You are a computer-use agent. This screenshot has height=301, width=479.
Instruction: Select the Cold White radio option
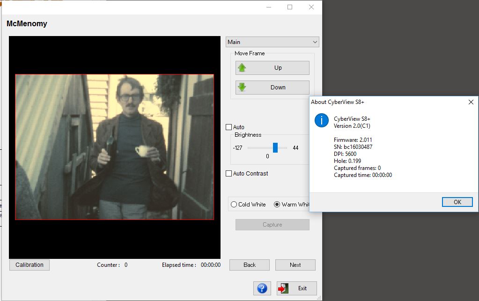[234, 205]
